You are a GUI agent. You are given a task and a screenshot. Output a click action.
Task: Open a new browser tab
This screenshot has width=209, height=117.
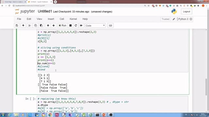55,2
